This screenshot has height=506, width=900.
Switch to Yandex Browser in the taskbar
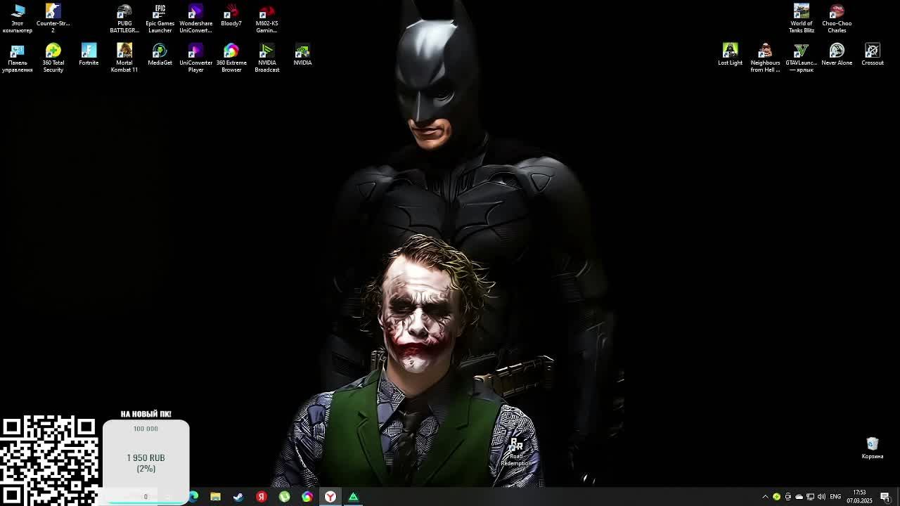[x=330, y=497]
